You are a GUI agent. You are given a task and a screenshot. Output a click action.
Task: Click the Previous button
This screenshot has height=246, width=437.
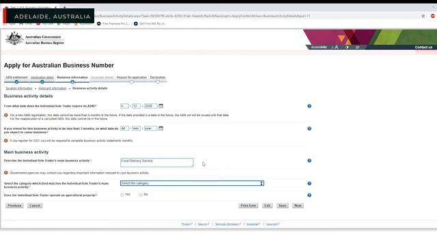[14, 206]
